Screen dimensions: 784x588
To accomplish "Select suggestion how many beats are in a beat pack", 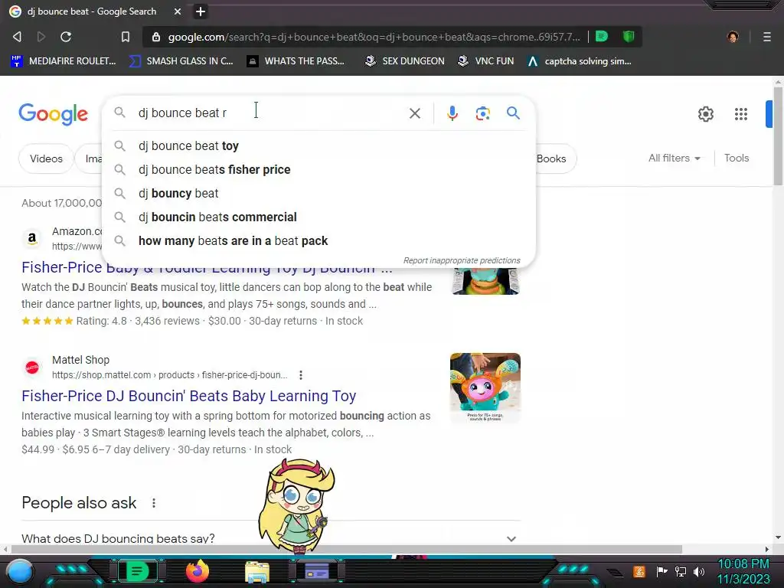I will tap(318, 241).
